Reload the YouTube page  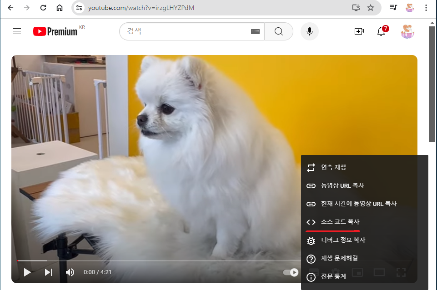(43, 8)
